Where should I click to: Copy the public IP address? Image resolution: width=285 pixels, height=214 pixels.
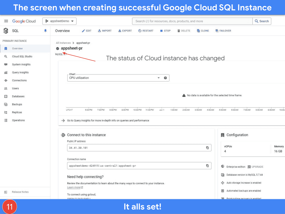point(207,148)
